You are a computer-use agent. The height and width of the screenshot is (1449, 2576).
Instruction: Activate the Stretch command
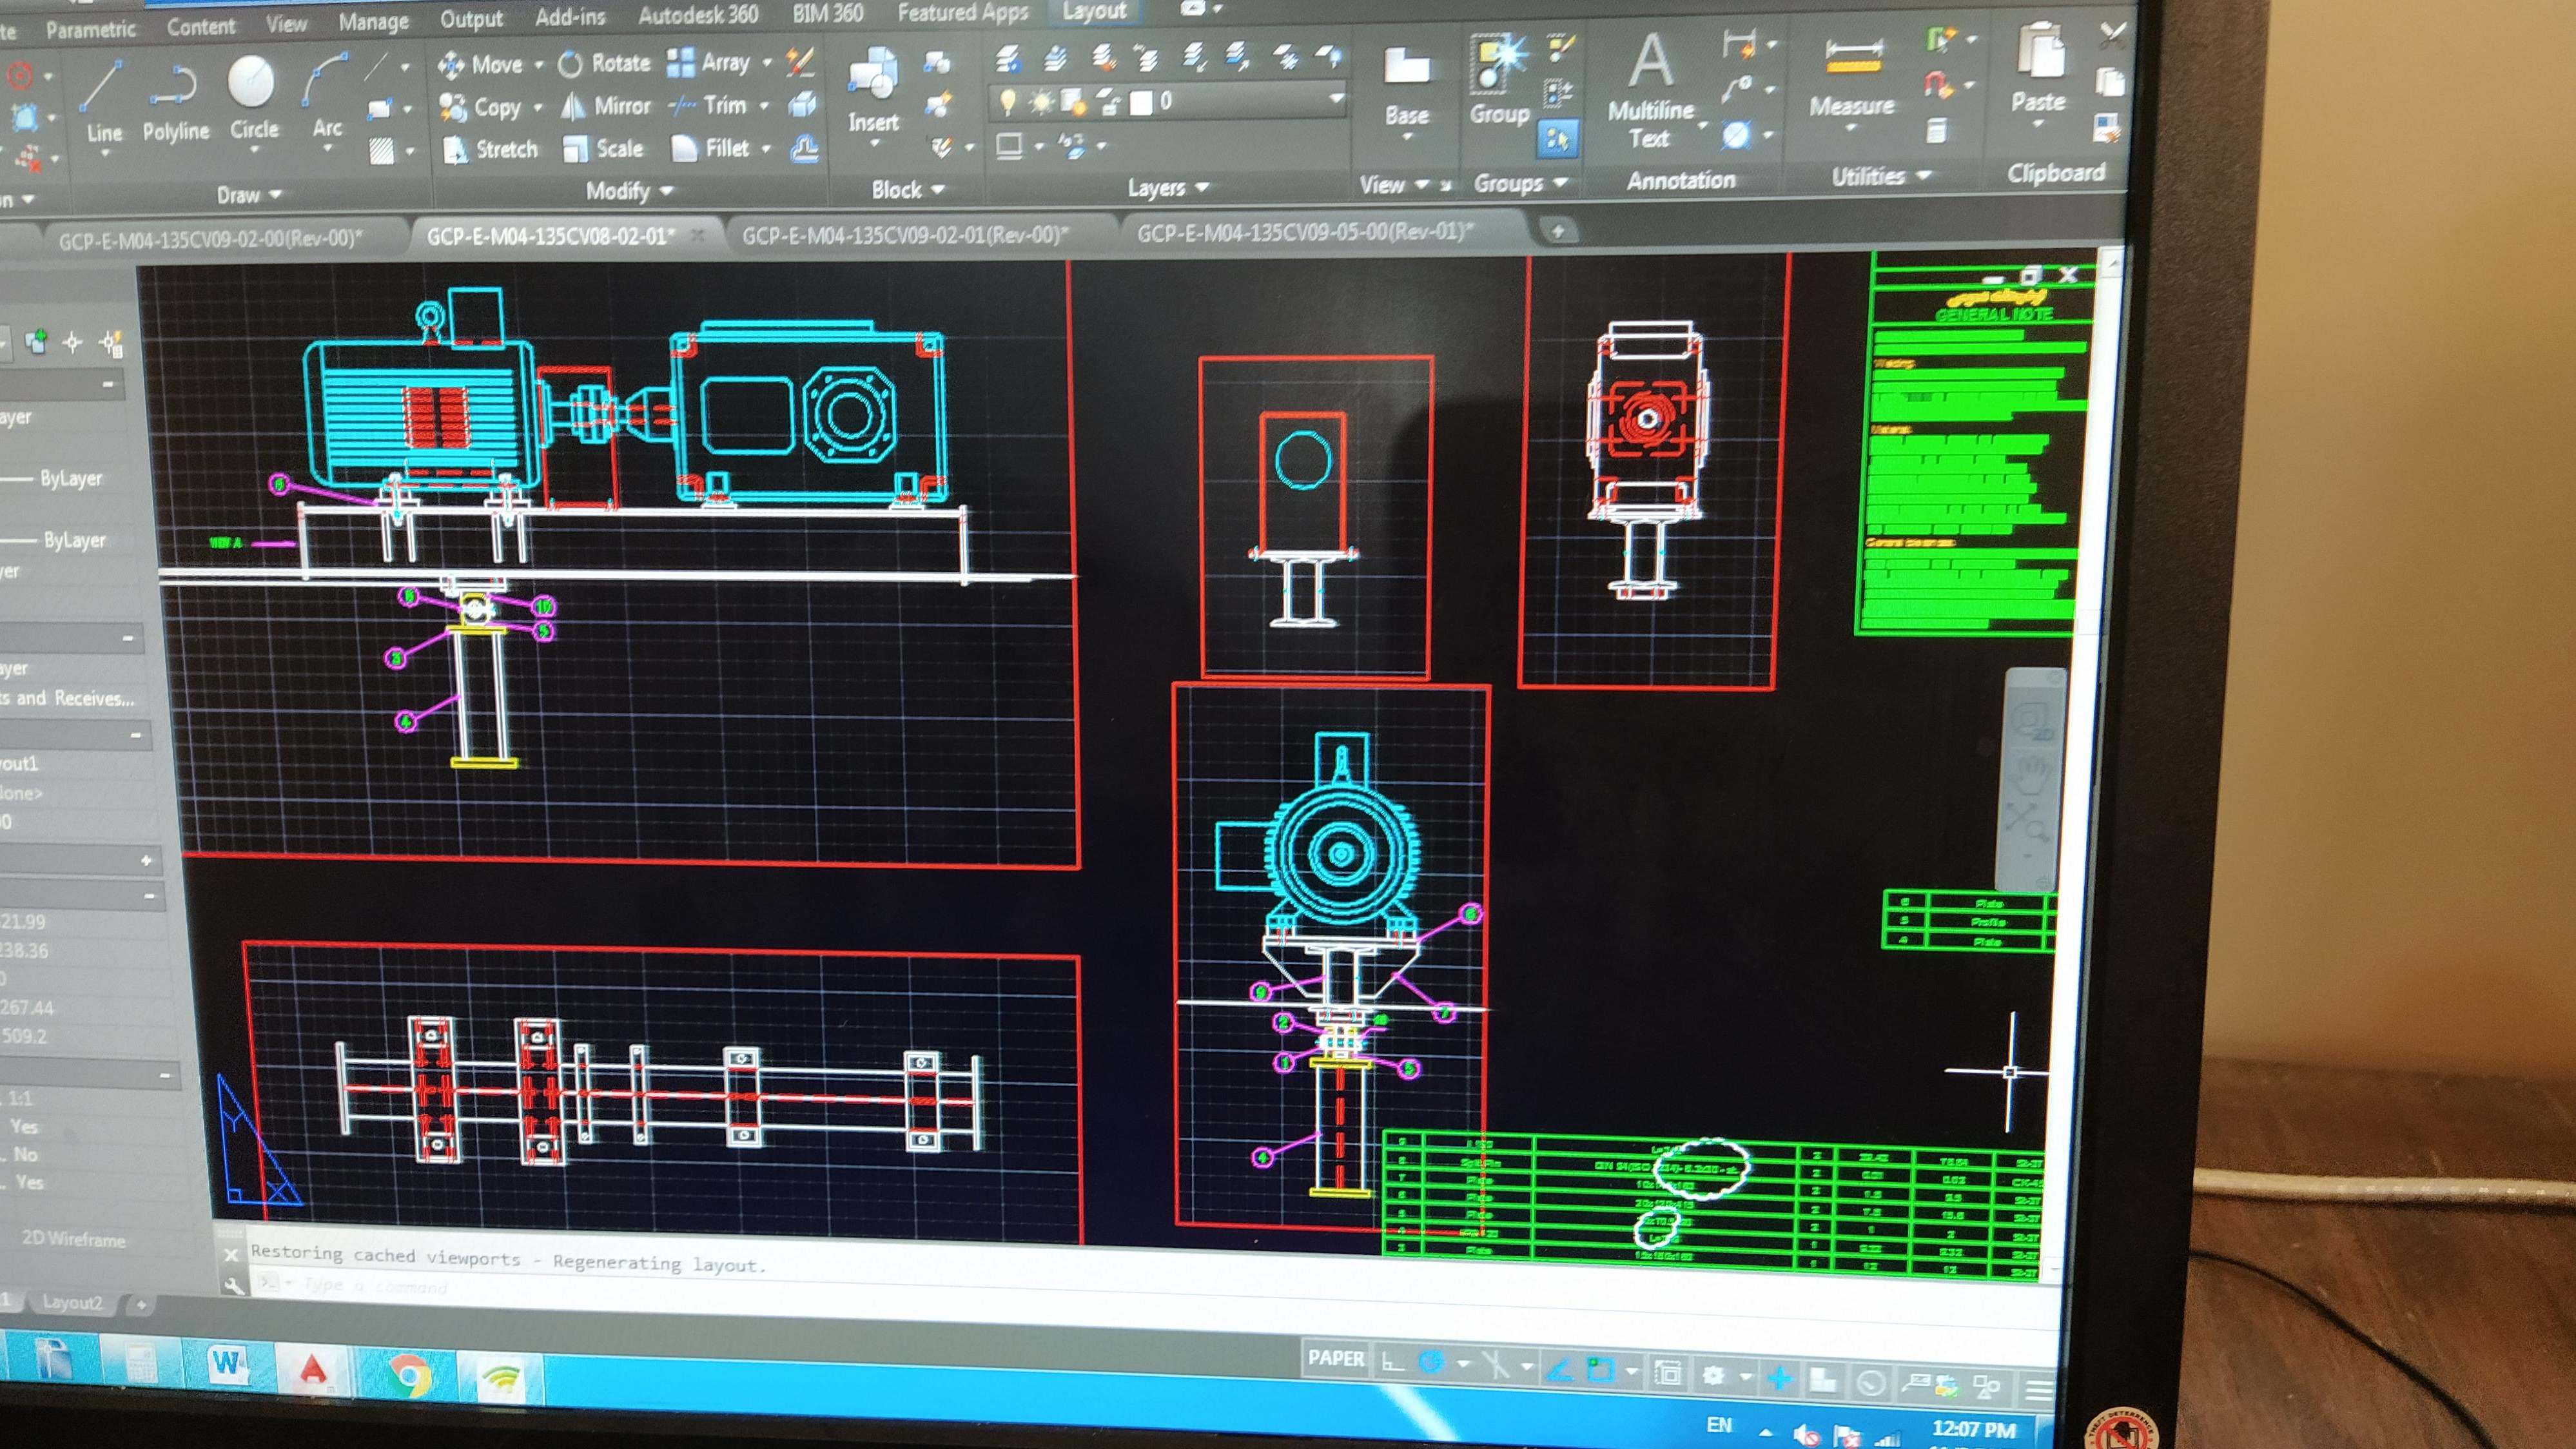click(490, 150)
